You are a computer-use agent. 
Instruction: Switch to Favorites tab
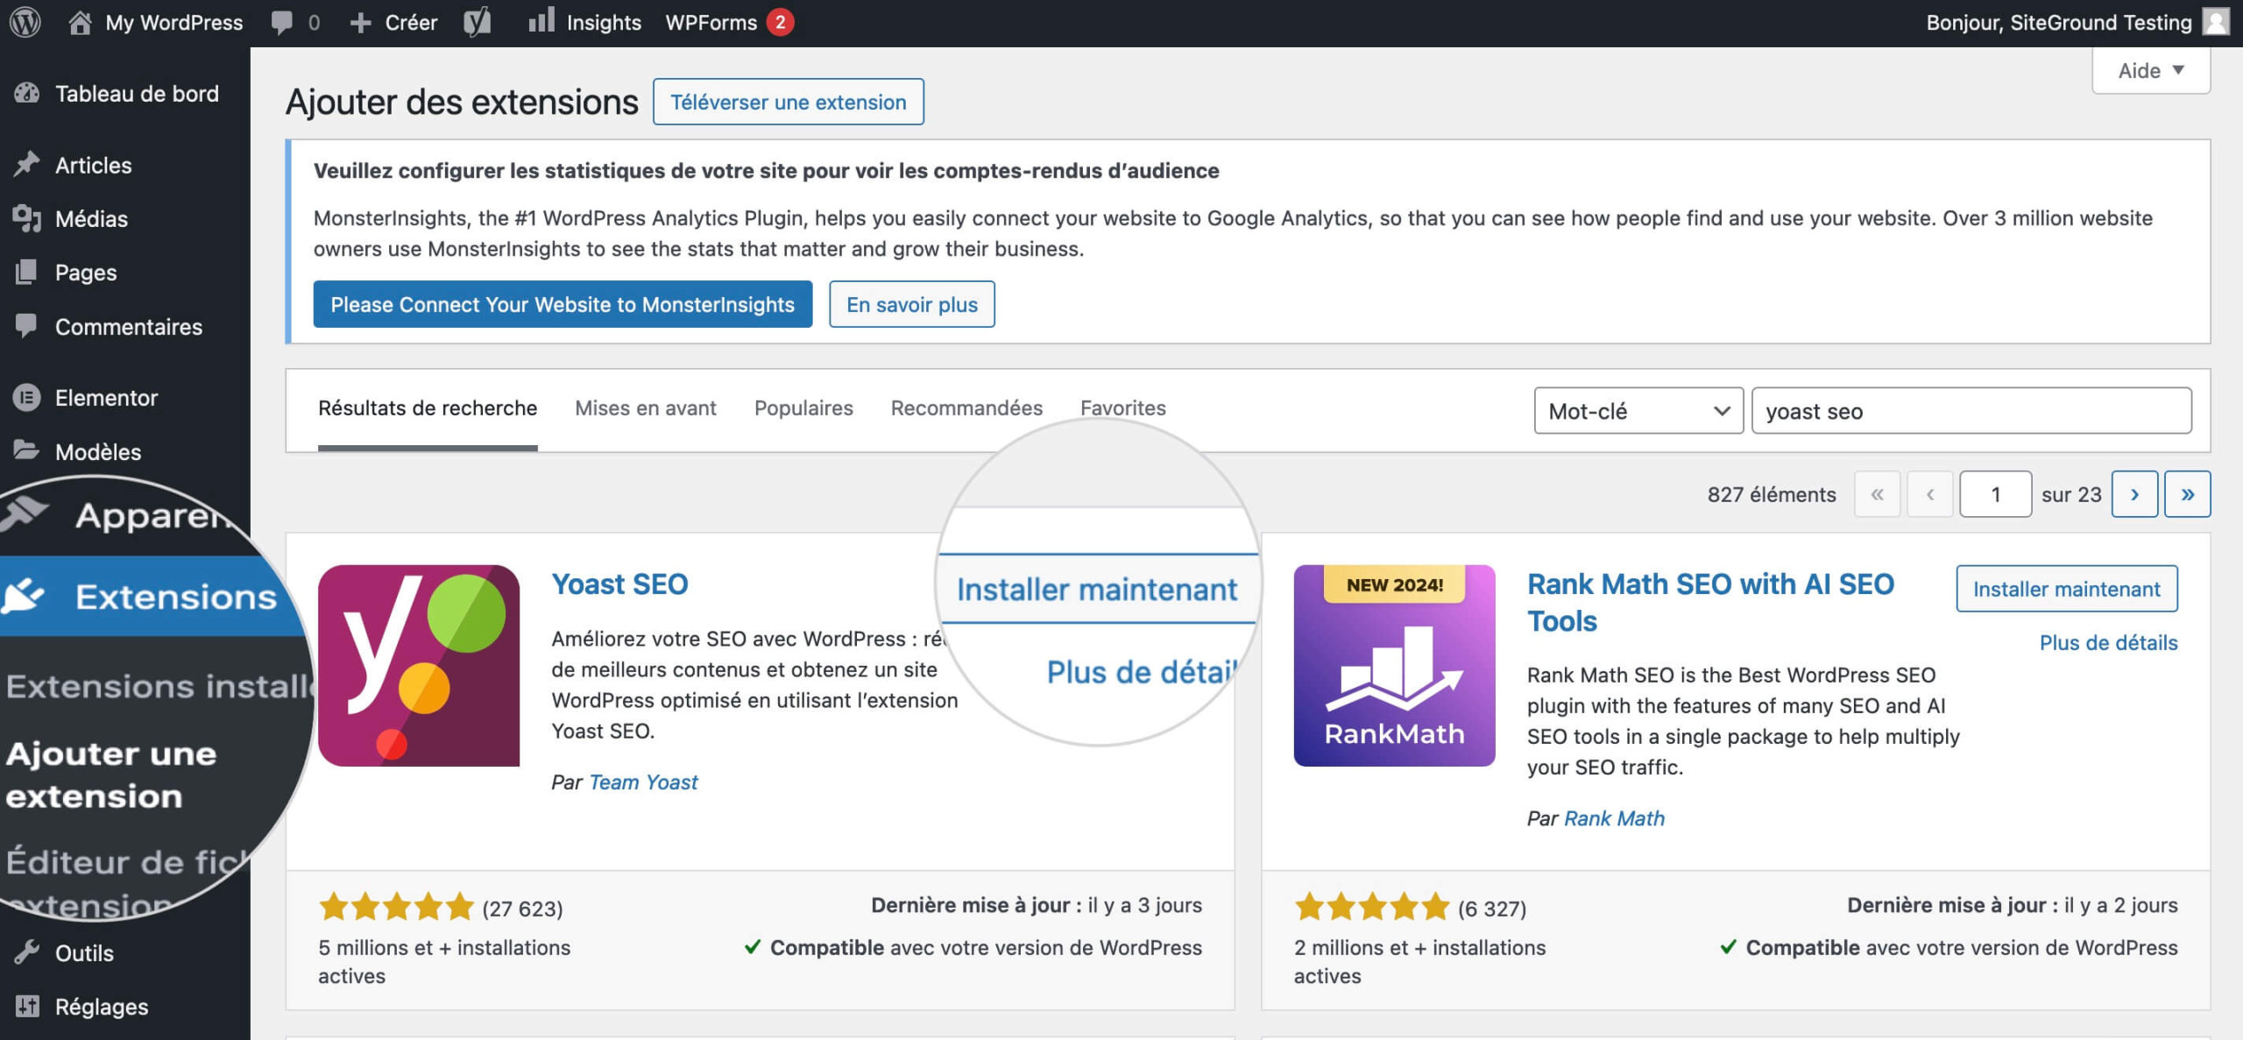(1122, 408)
